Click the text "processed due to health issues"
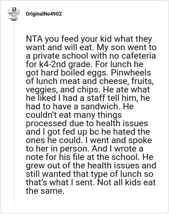169x214 pixels. tap(87, 123)
